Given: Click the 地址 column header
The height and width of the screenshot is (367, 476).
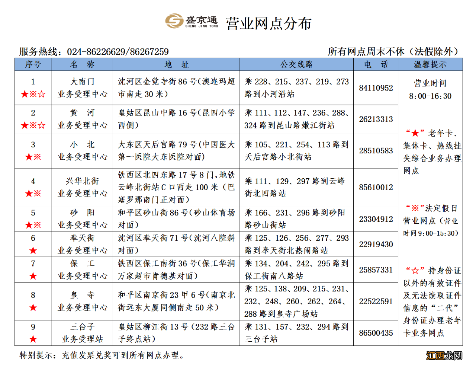Looking at the screenshot, I should pos(176,65).
